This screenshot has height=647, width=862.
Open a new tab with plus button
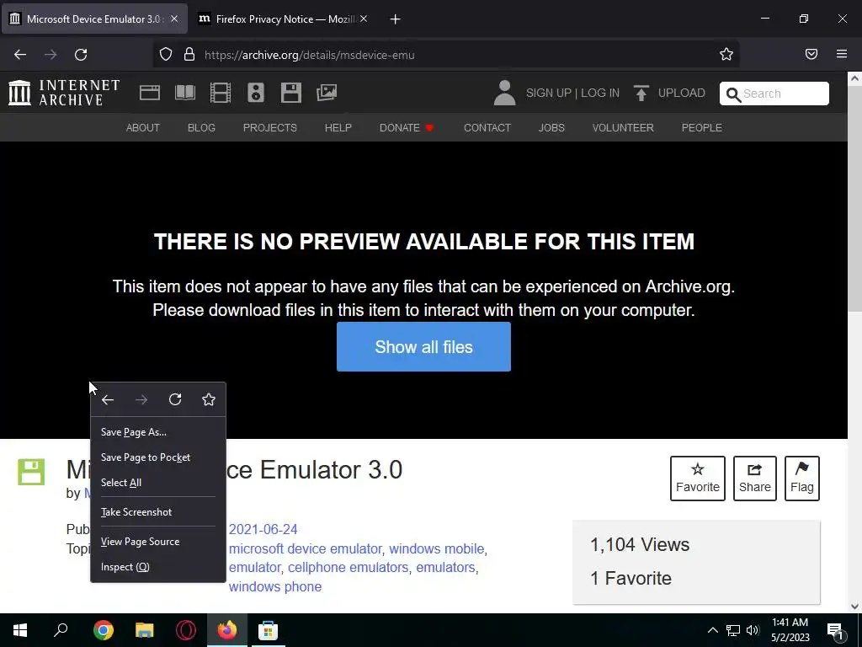396,19
